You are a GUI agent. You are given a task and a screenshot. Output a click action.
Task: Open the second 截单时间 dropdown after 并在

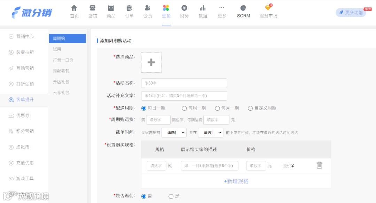click(x=211, y=132)
